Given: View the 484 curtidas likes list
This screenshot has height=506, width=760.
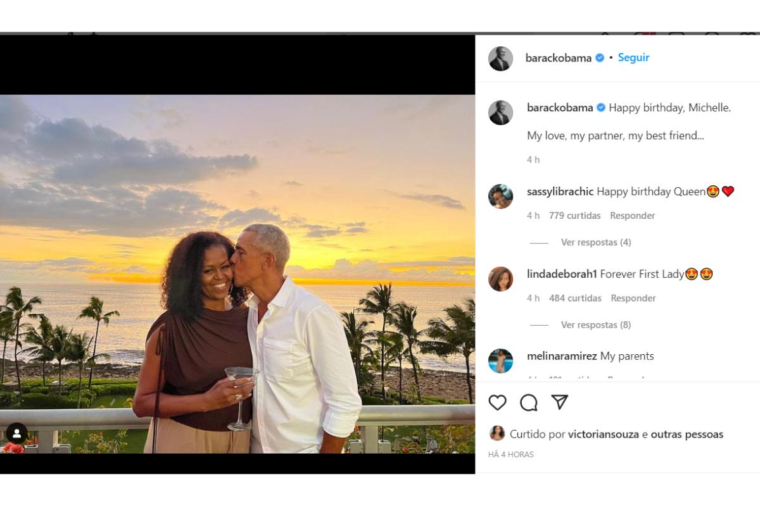Looking at the screenshot, I should point(575,299).
